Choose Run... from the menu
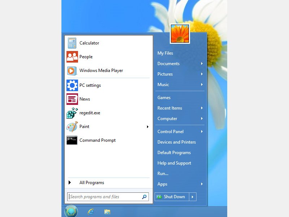 pos(163,174)
